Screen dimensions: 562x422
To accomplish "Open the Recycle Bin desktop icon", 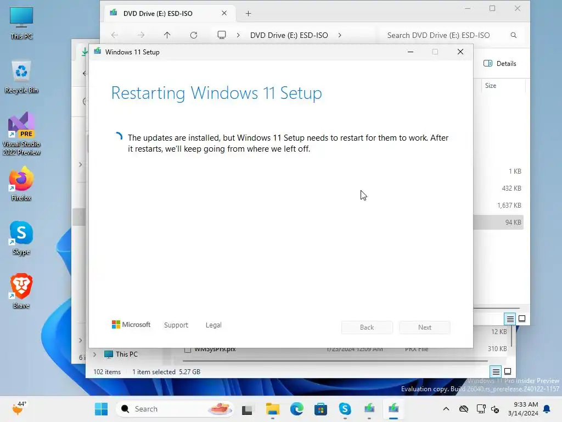I will click(x=21, y=77).
